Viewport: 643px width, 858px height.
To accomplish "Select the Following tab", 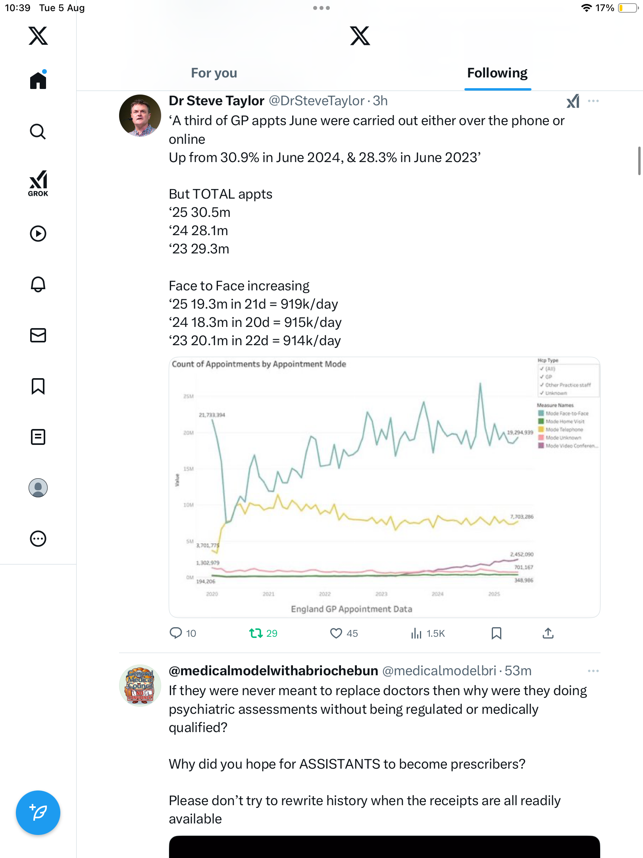I will point(497,73).
